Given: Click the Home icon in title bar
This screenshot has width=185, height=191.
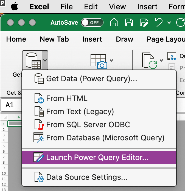Looking at the screenshot, I should (x=114, y=23).
